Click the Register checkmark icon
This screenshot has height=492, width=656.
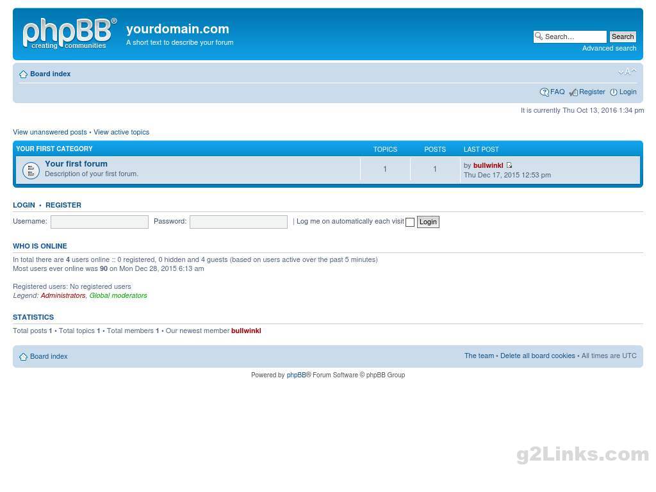[573, 92]
